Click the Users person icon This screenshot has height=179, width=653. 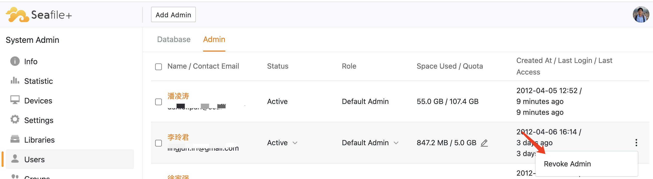pos(15,159)
